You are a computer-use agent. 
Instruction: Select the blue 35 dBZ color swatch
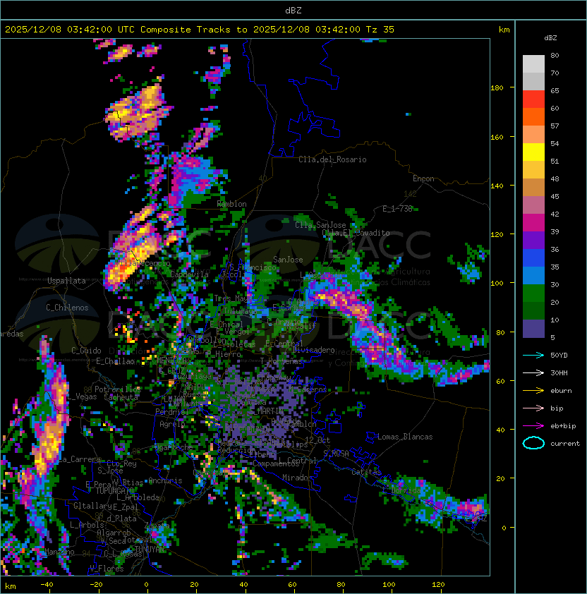(533, 258)
